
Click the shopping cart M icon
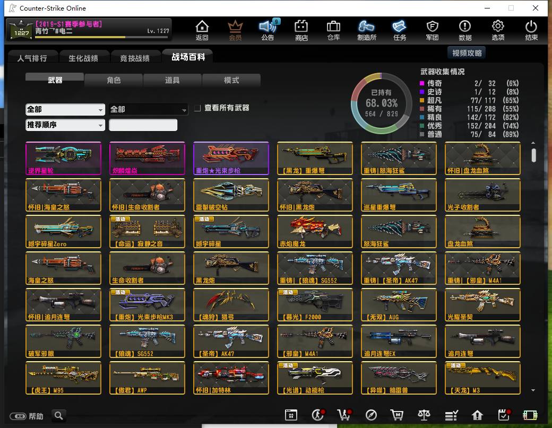coord(397,415)
